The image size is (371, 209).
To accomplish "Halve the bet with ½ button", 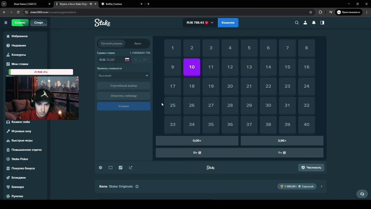I will click(x=136, y=60).
